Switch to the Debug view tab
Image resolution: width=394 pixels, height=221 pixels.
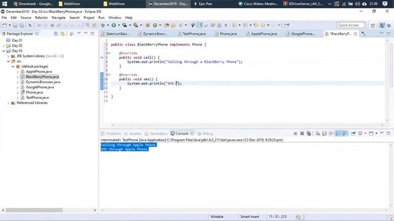click(205, 134)
